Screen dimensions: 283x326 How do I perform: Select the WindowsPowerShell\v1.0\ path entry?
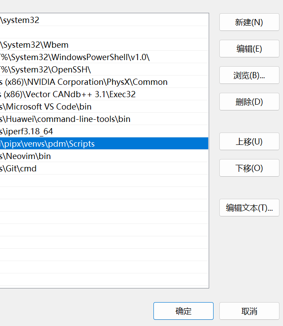point(104,57)
